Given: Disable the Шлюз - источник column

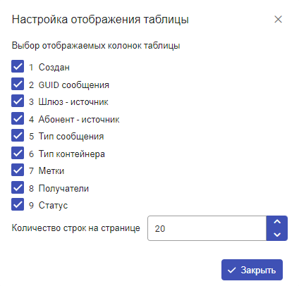Looking at the screenshot, I should tap(18, 101).
